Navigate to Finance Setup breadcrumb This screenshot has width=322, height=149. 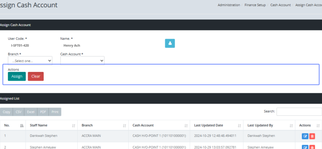[255, 5]
